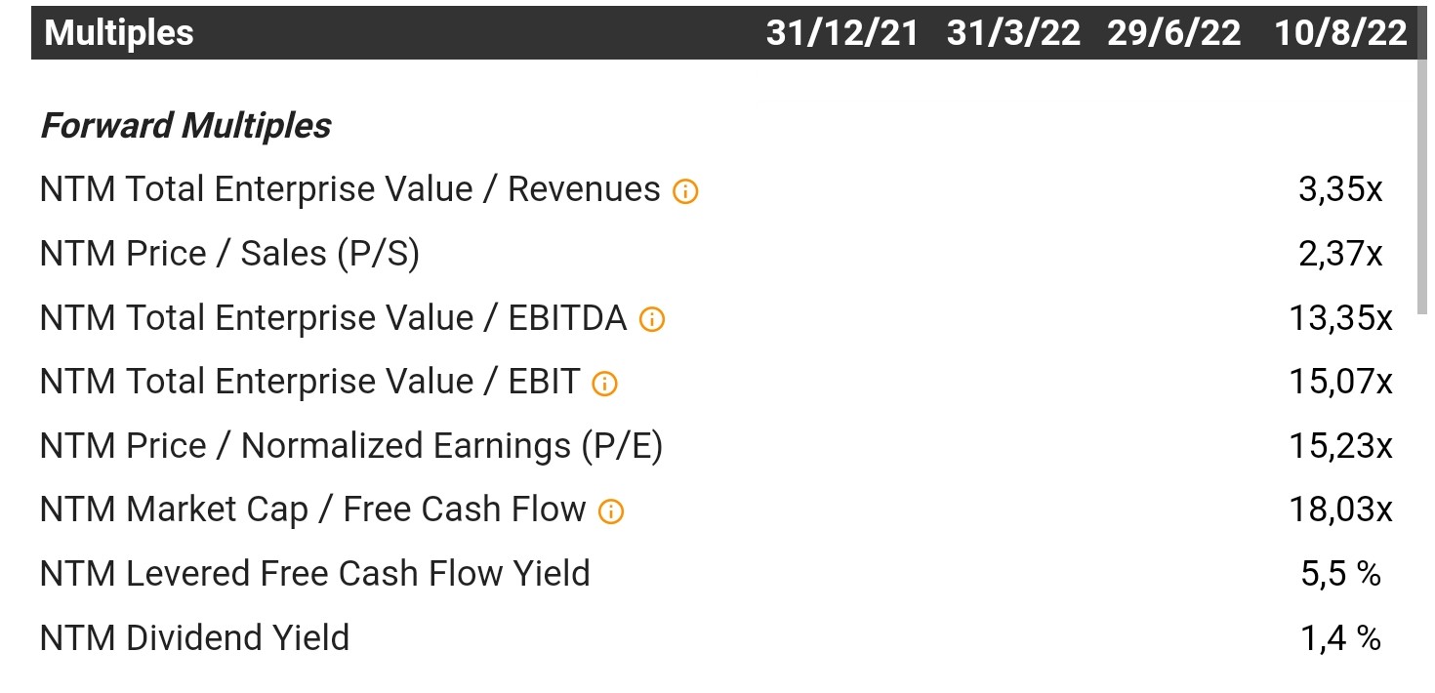The height and width of the screenshot is (693, 1435).
Task: Select the 31/3/22 date column header
Action: coord(1013,33)
